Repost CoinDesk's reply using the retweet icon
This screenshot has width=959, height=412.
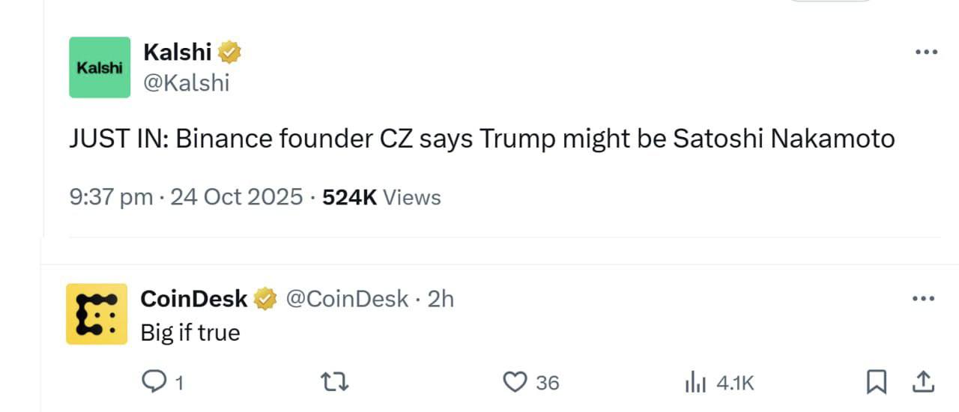pos(334,383)
